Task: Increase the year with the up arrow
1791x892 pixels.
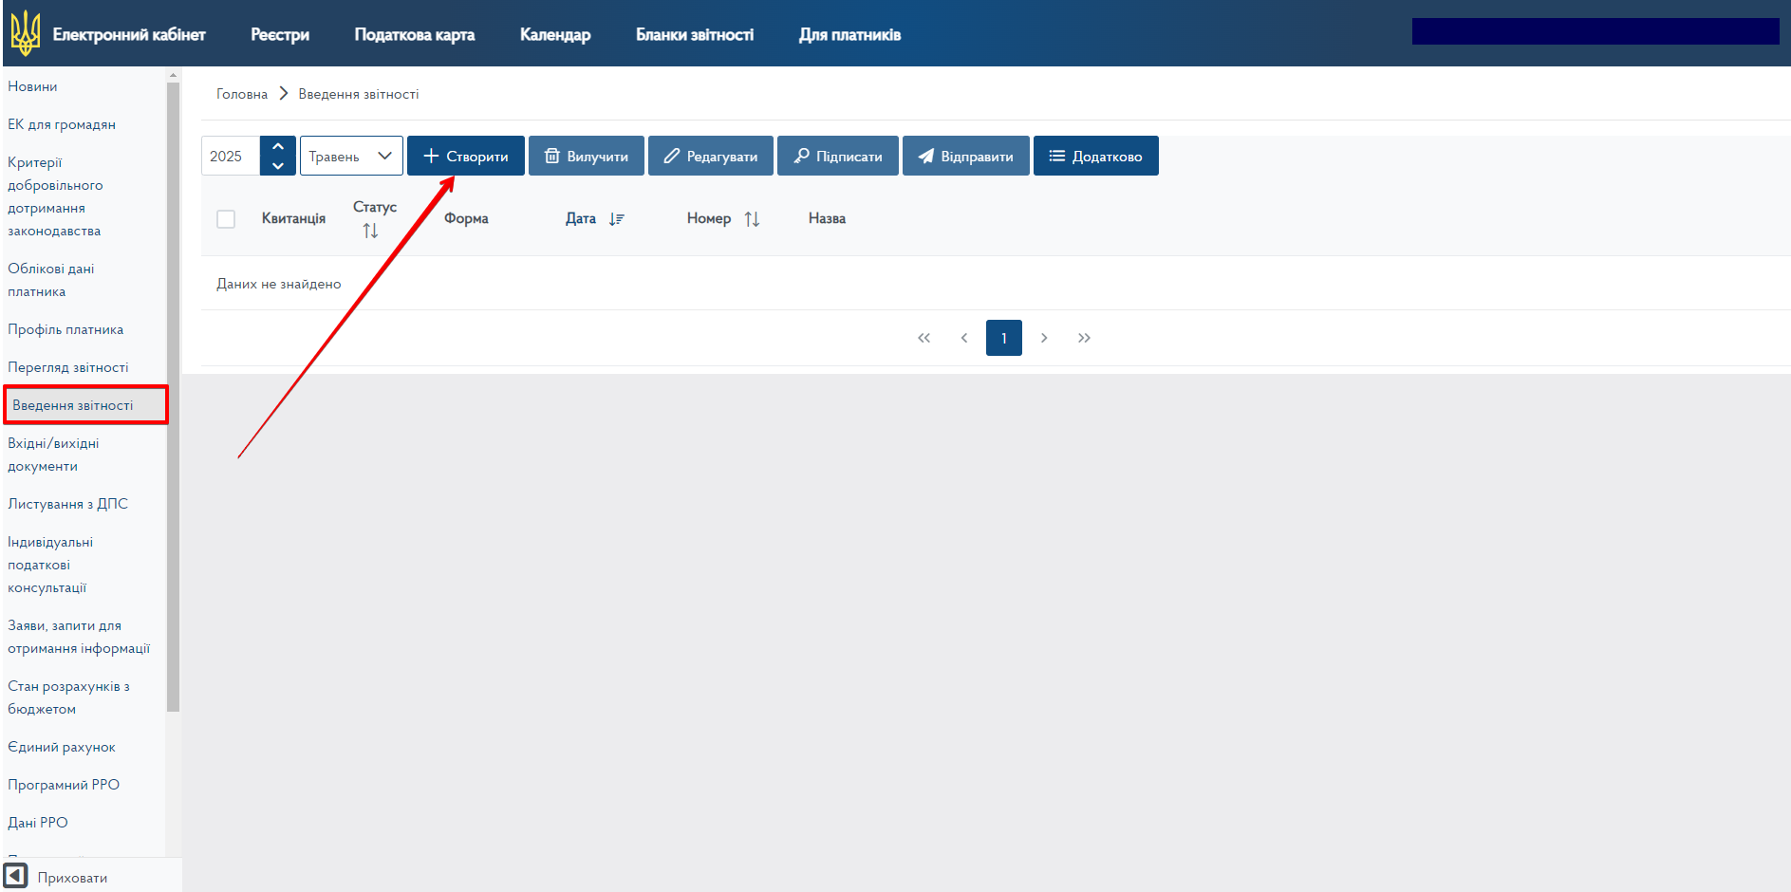Action: (278, 147)
